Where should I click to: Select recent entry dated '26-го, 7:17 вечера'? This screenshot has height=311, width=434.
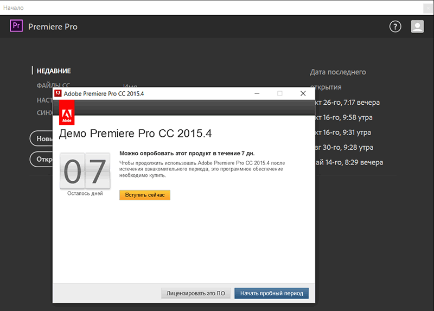click(348, 103)
